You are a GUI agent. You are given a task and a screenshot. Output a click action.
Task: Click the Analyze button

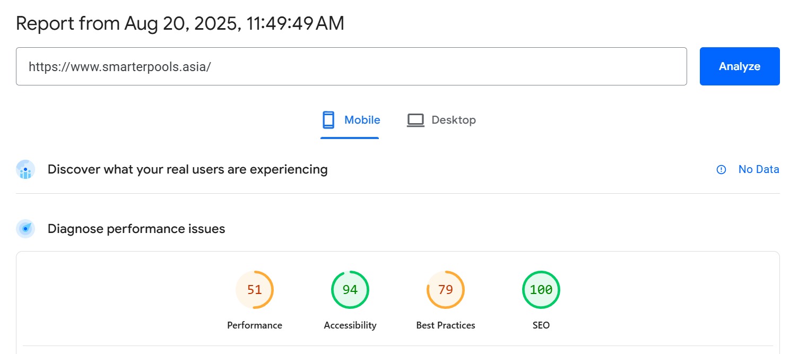click(x=739, y=66)
